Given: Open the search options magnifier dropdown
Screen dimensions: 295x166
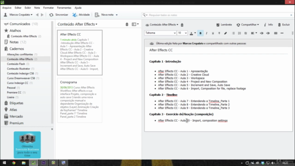Looking at the screenshot, I should pyautogui.click(x=145, y=15).
